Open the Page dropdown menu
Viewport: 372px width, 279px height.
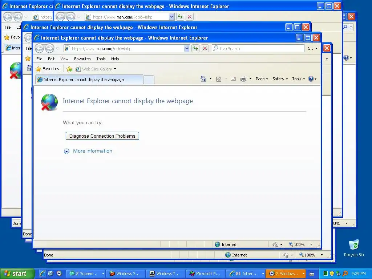(262, 79)
